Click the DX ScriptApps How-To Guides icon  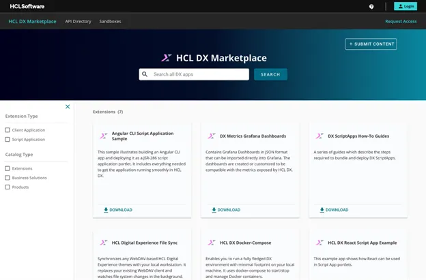click(x=319, y=136)
